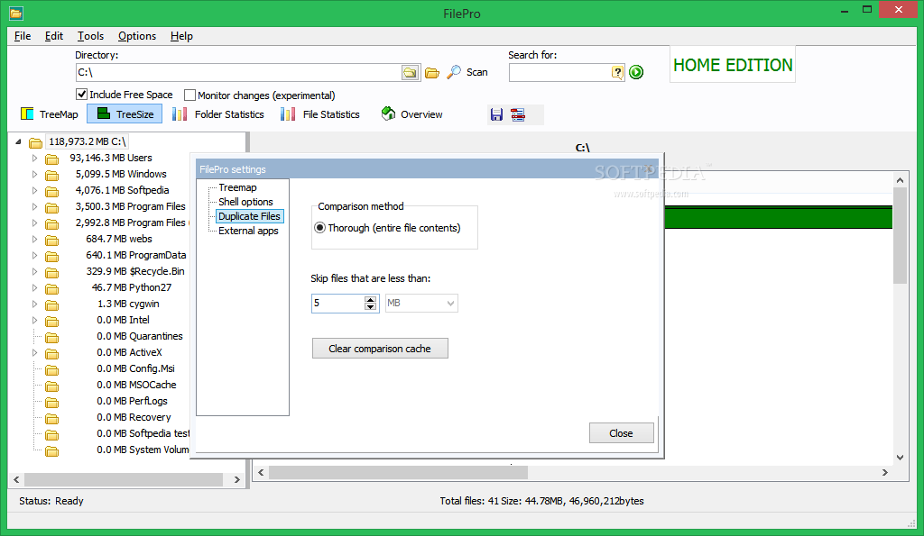Click the cygwin folder icon
Image resolution: width=924 pixels, height=536 pixels.
pos(51,304)
